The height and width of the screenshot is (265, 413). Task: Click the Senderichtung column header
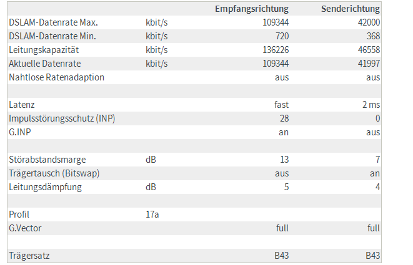tap(351, 9)
